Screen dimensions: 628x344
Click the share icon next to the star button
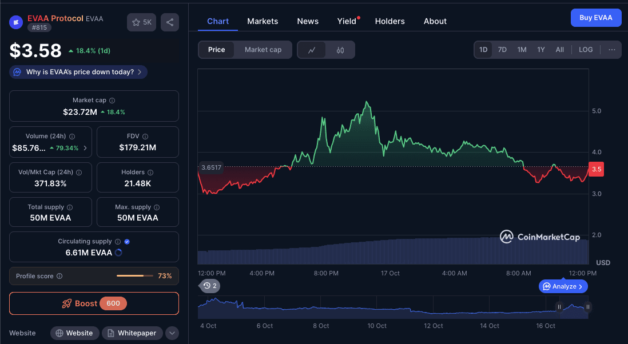(170, 22)
